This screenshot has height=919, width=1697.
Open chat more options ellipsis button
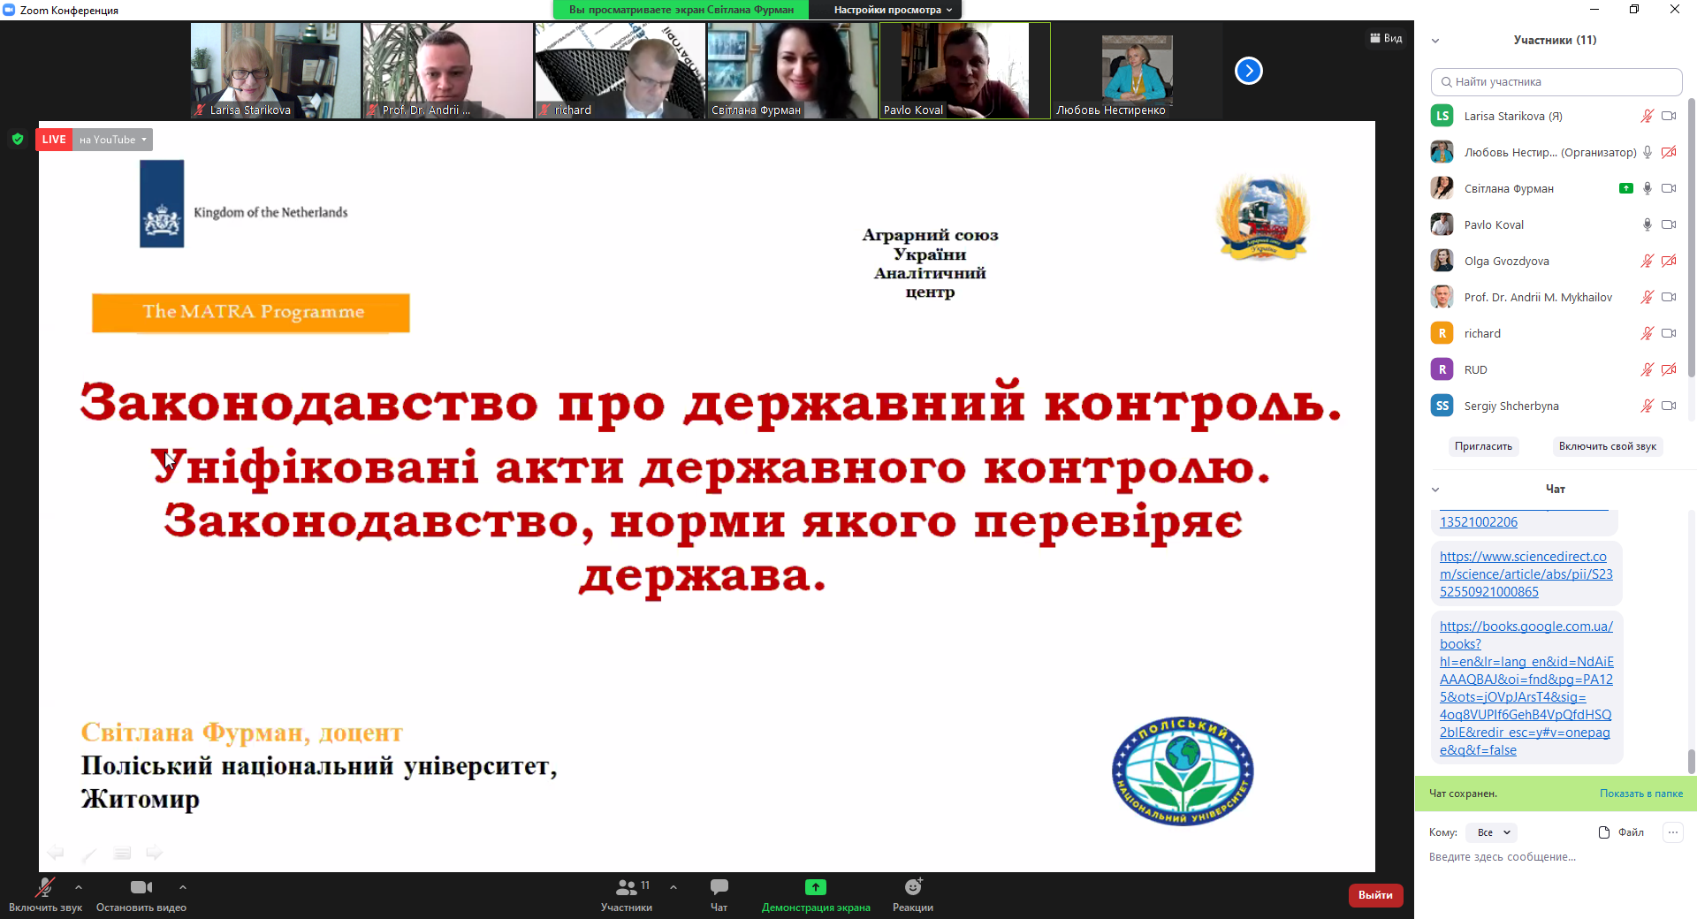click(1673, 832)
